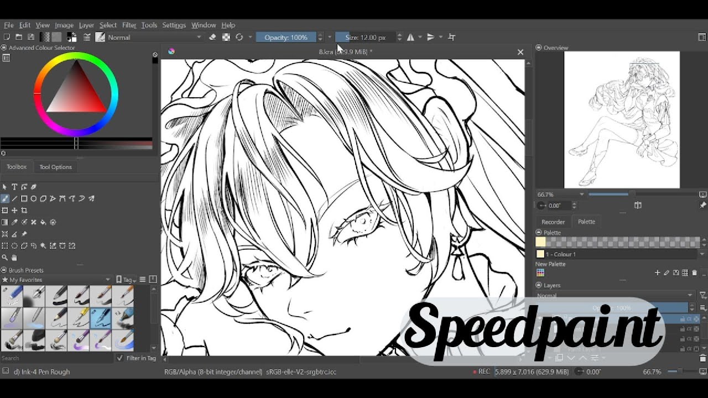708x398 pixels.
Task: Open the brush settings editor icon
Action: click(x=87, y=37)
